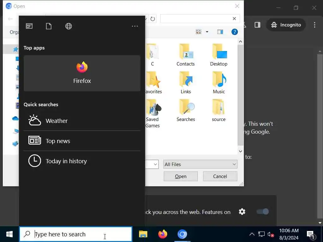Open the Music folder
The image size is (323, 242).
click(219, 83)
